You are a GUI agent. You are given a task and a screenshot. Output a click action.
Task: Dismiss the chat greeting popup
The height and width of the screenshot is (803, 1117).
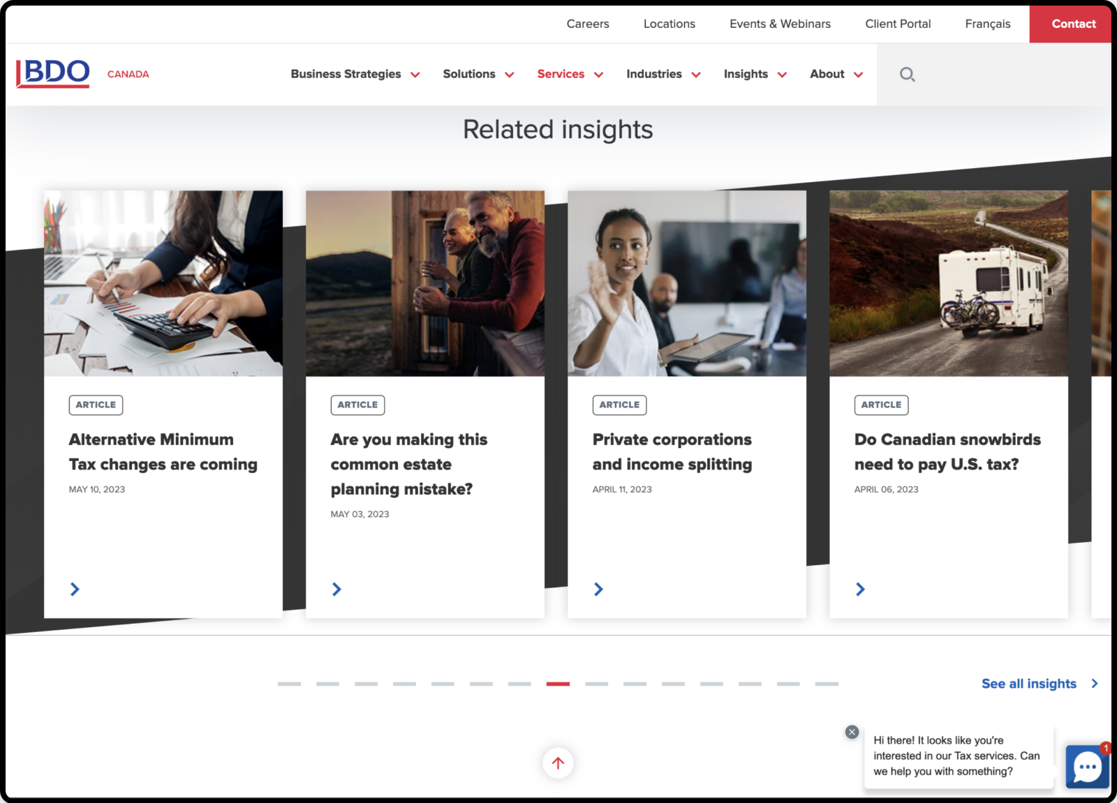(x=852, y=732)
